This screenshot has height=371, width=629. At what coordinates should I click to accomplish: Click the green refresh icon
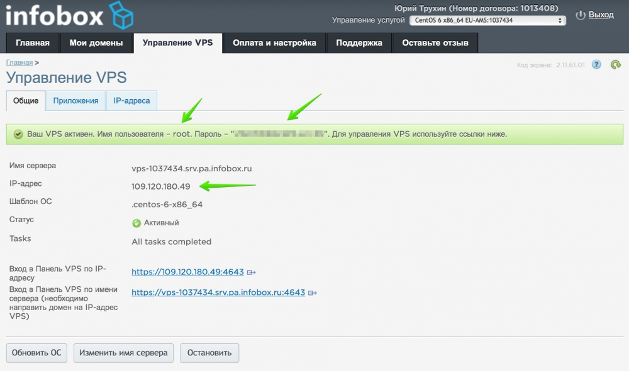(x=615, y=65)
